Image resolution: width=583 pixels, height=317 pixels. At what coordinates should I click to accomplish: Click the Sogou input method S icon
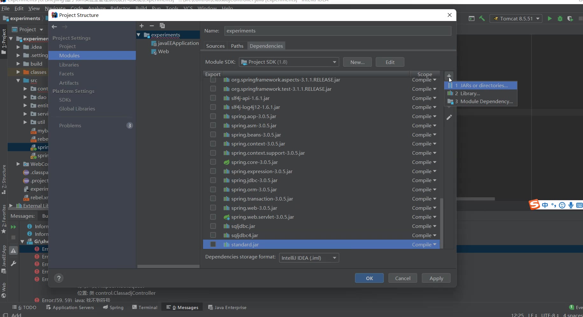click(534, 205)
